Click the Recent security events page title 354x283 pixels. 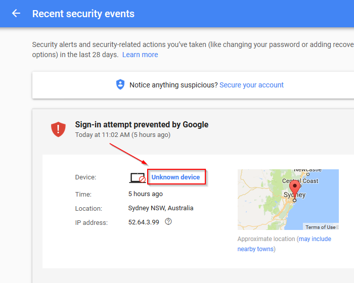coord(83,14)
